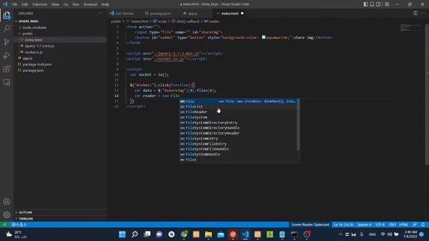Open editor more actions ellipsis
Screen dimensions: 429x241
pyautogui.click(x=423, y=13)
